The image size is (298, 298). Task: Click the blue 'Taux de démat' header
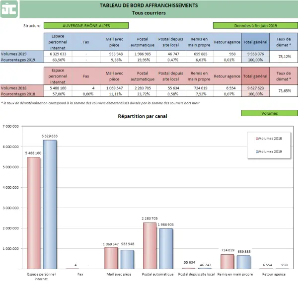[x=284, y=42]
